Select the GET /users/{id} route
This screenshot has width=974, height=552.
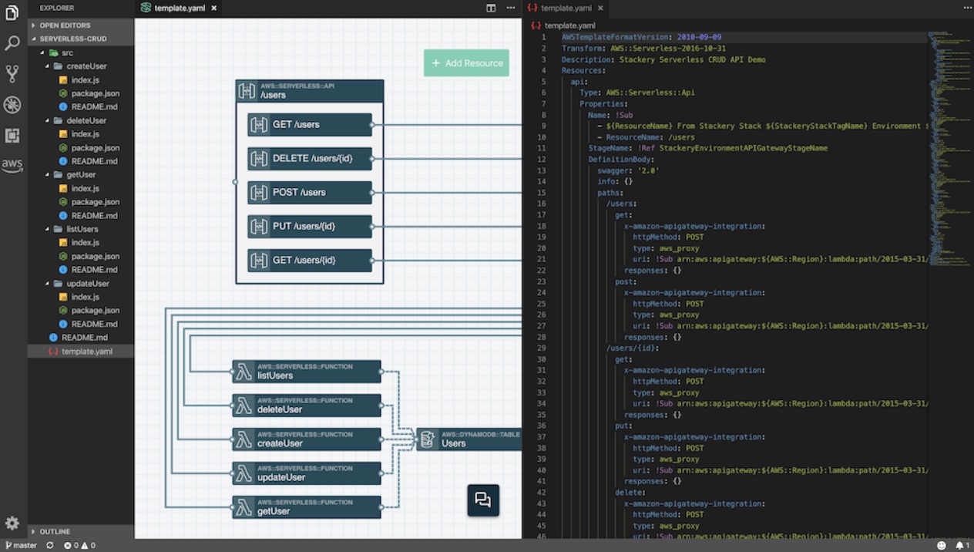click(310, 260)
